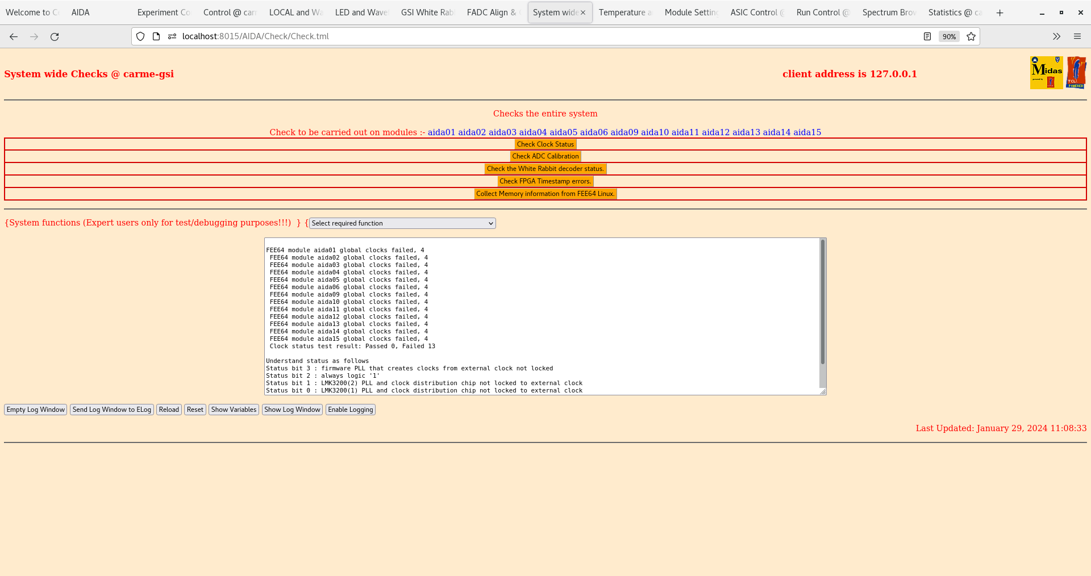The height and width of the screenshot is (576, 1091).
Task: Send Log Window to ELog
Action: click(111, 409)
